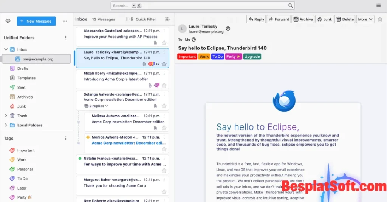Expand the Trash folder
Screen dimensions: 387x202
point(6,116)
